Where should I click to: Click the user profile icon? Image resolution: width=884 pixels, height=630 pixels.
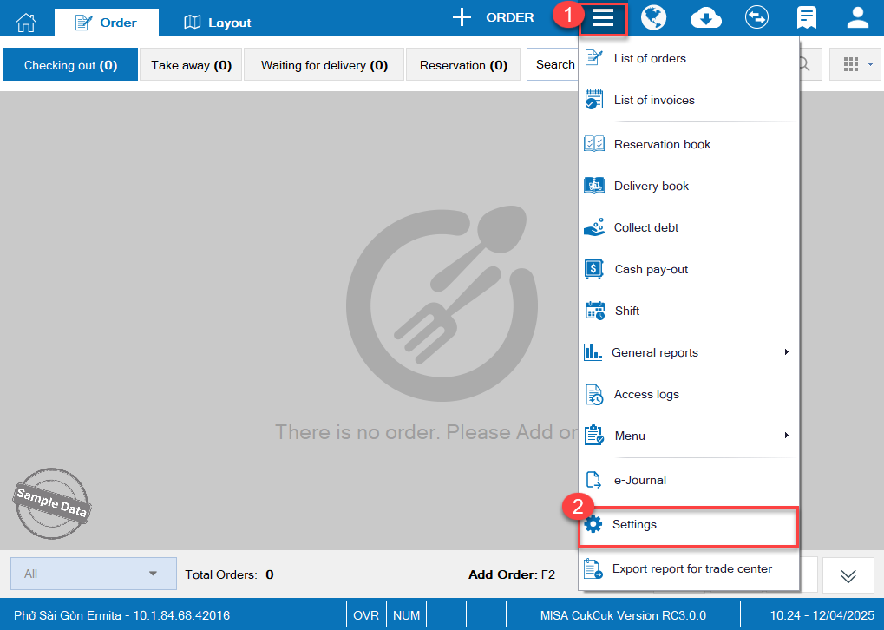pos(858,18)
